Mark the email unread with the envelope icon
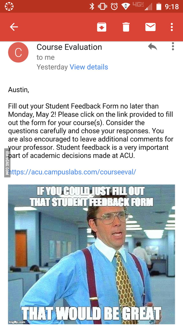Viewport: 183px width, 326px height. [150, 27]
